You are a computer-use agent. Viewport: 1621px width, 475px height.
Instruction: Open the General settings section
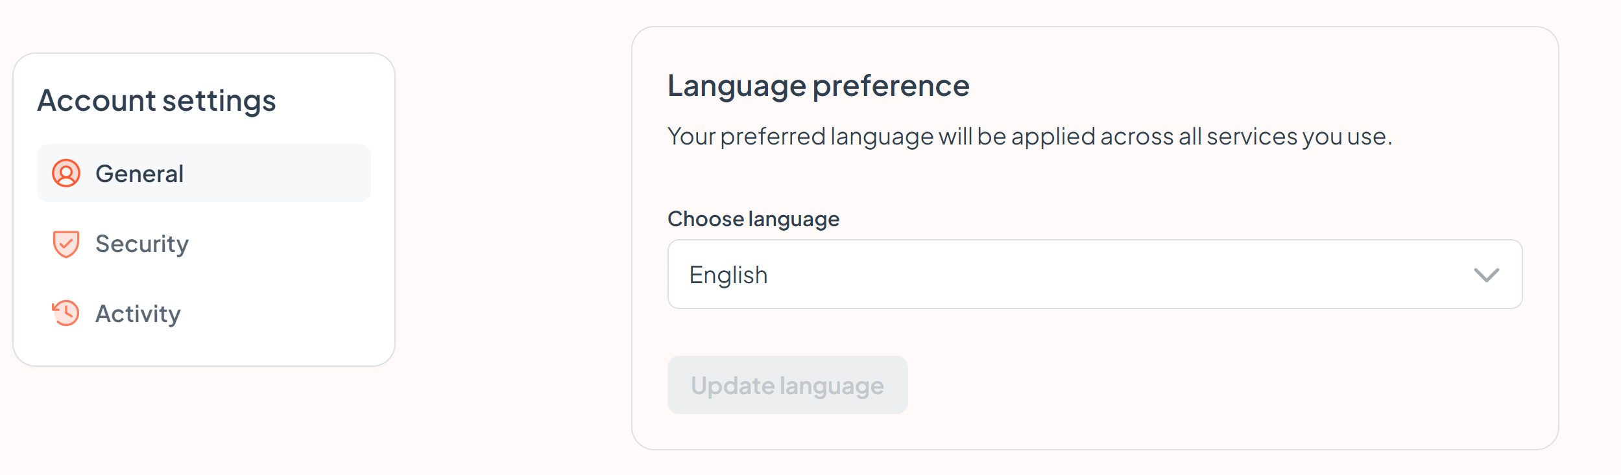coord(204,174)
